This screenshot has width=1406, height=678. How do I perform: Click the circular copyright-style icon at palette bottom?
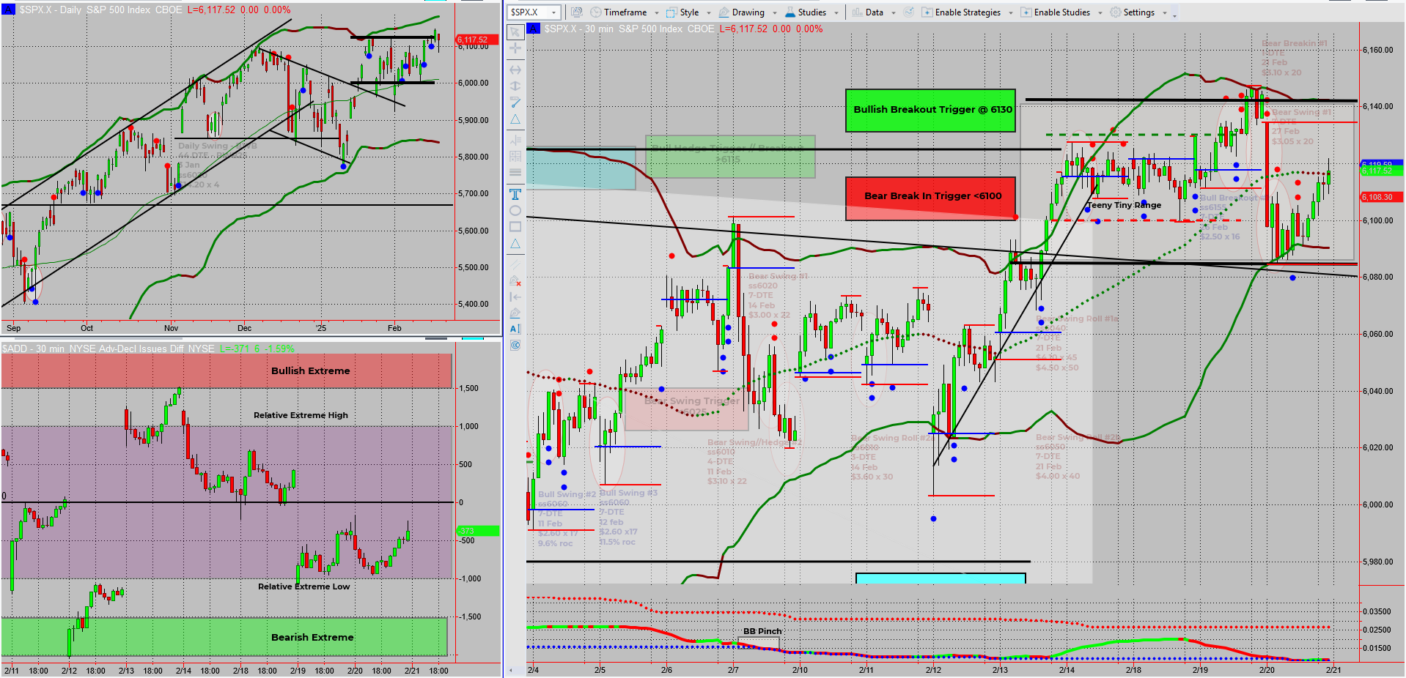coord(515,346)
